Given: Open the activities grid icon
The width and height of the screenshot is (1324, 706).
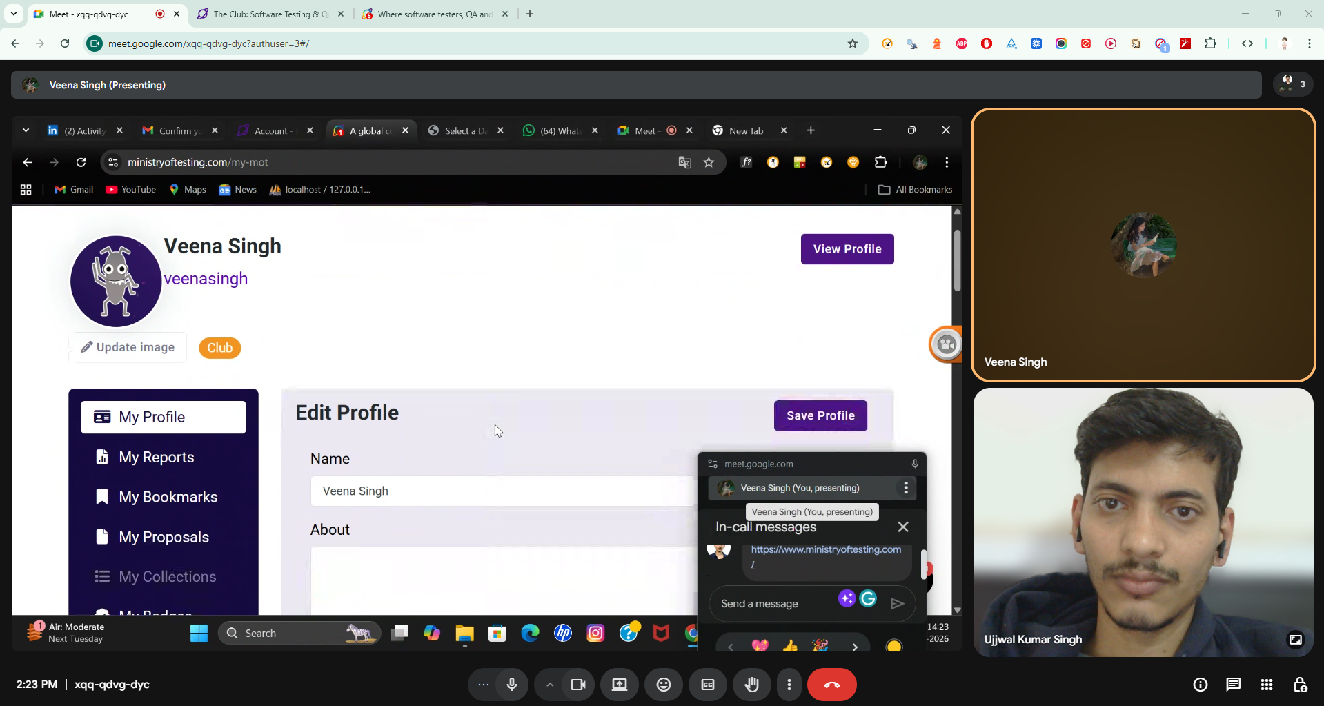Looking at the screenshot, I should pyautogui.click(x=1266, y=685).
